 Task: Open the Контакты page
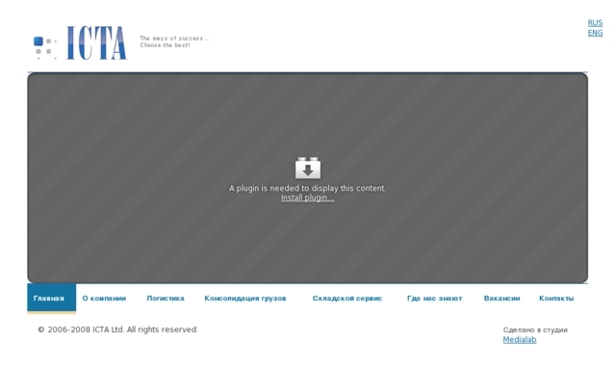[x=556, y=299]
